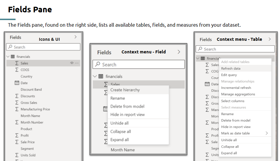Viewport: 280px width, 161px height.
Task: Click the financials table icon in Icons & UI pane
Action: pyautogui.click(x=13, y=57)
